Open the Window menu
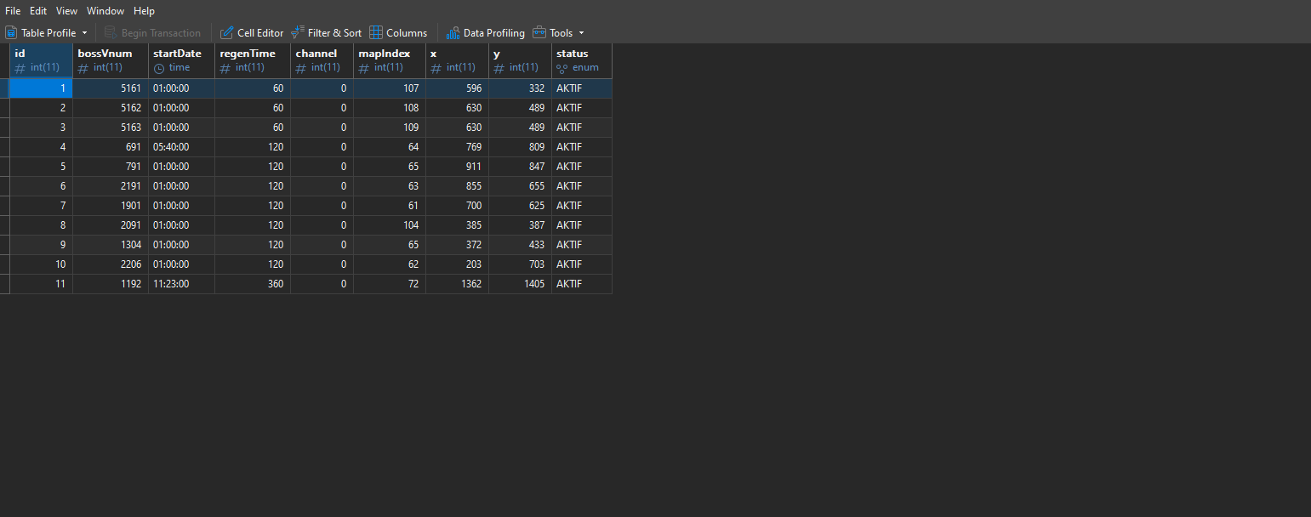 click(x=105, y=11)
